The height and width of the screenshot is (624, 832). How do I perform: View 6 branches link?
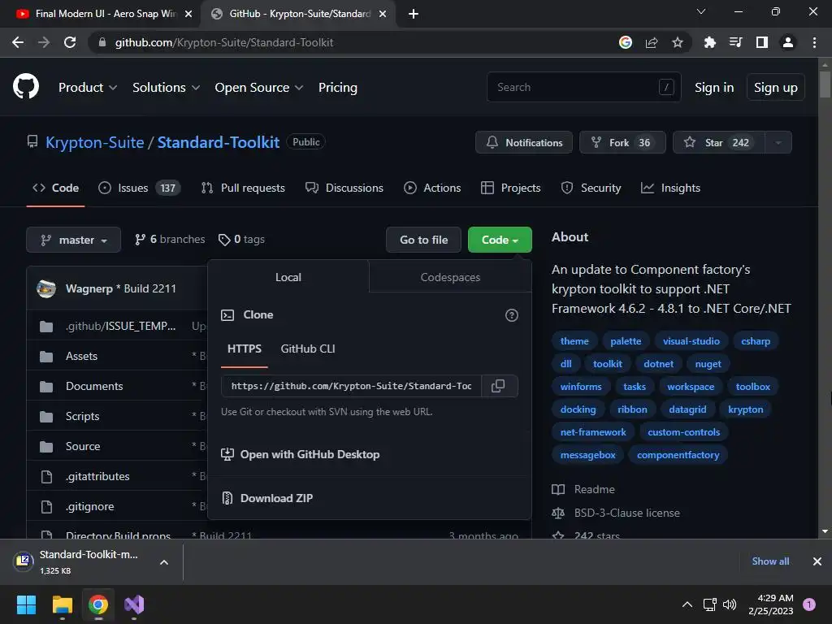click(x=170, y=240)
